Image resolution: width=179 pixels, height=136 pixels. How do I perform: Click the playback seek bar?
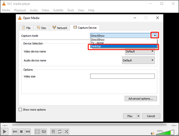(89, 125)
